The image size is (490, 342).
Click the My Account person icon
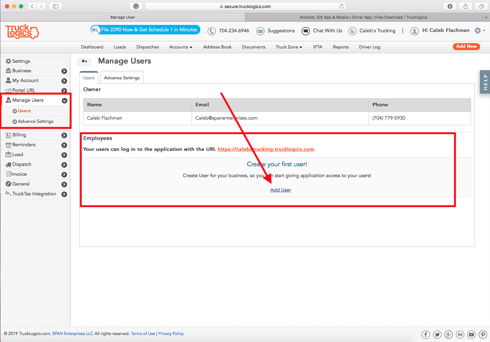click(x=8, y=81)
